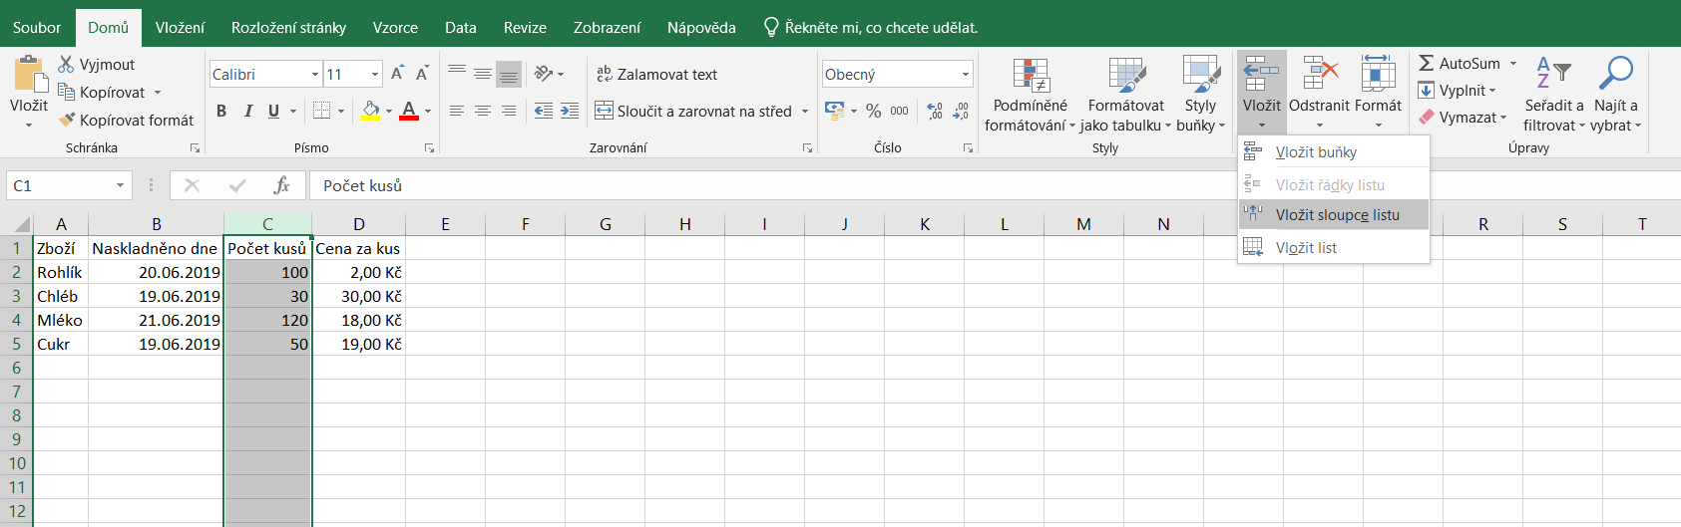This screenshot has width=1681, height=527.
Task: Apply the percent style
Action: (x=874, y=111)
